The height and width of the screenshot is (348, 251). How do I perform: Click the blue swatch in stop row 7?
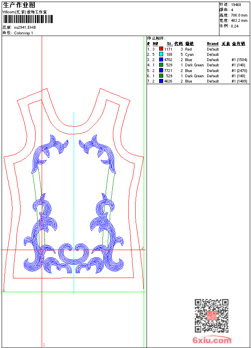161,81
